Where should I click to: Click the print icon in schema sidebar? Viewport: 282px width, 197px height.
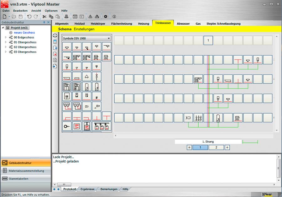pos(55,35)
